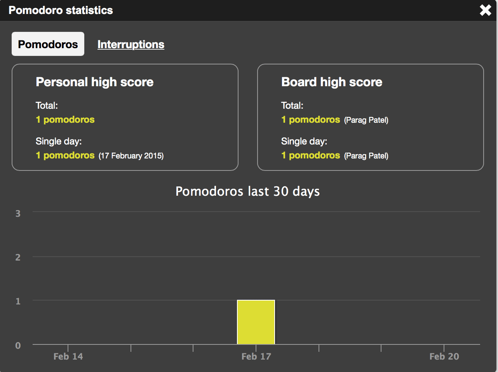Click the 'Total:' label under Board high score
The image size is (498, 372).
[x=292, y=105]
